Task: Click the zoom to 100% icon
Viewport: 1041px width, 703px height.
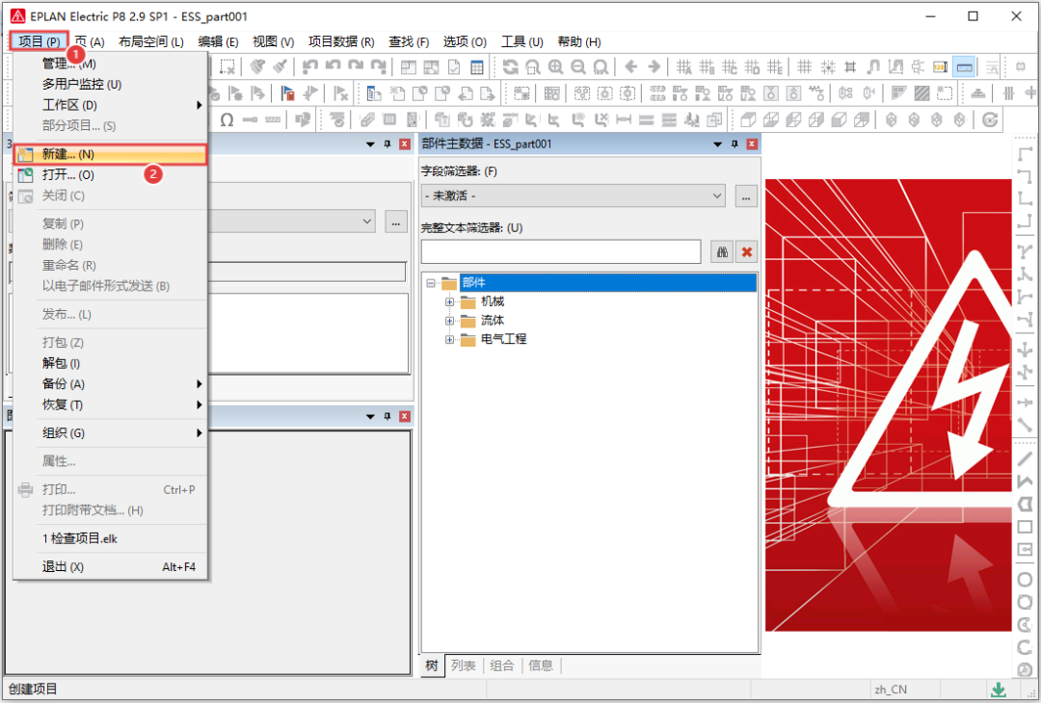Action: pos(600,66)
